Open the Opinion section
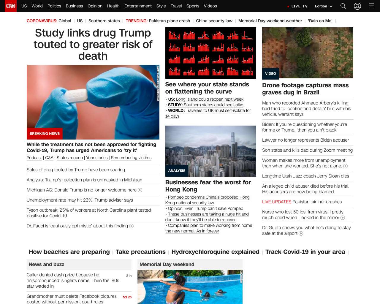The height and width of the screenshot is (304, 380). [x=95, y=6]
